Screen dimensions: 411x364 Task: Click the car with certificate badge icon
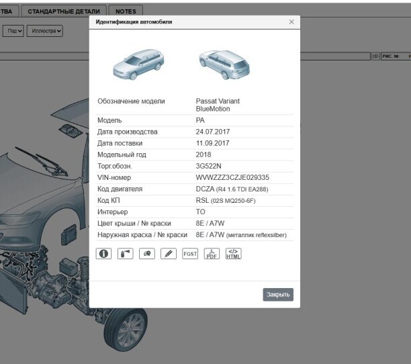[147, 254]
